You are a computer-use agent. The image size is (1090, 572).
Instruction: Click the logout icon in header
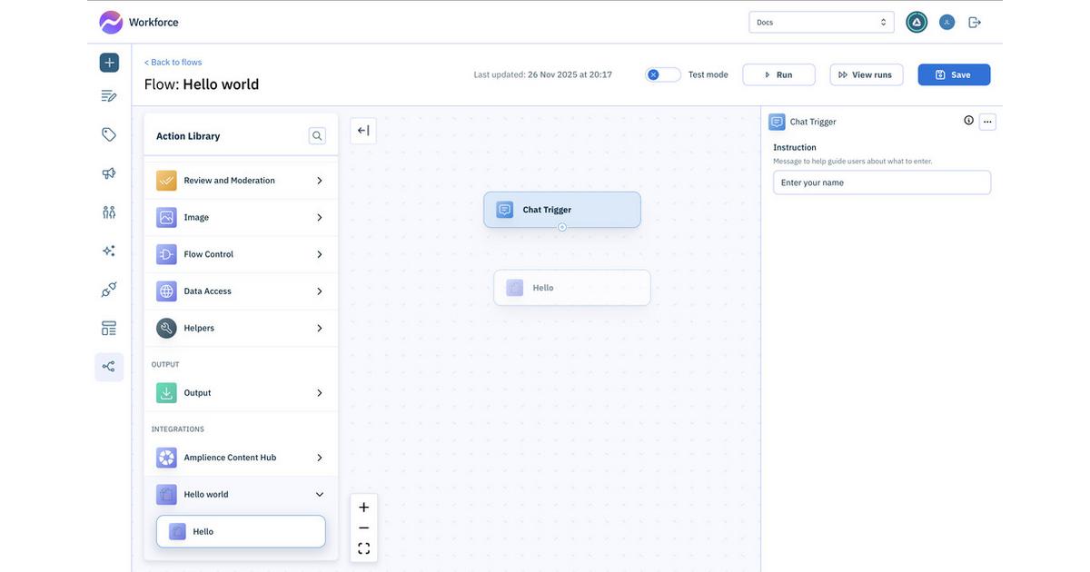[x=975, y=22]
